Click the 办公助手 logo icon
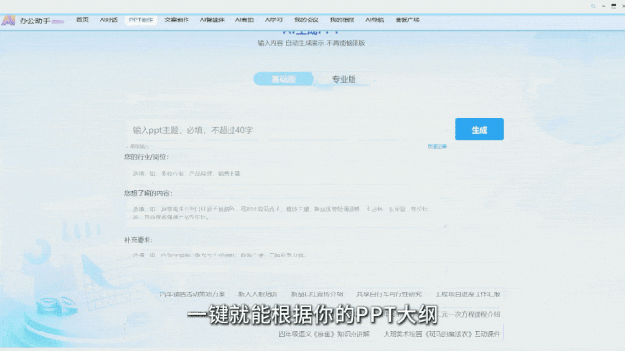This screenshot has height=351, width=625. [8, 19]
